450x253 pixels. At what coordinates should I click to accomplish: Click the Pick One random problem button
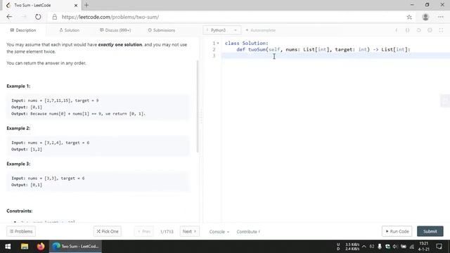pos(108,231)
